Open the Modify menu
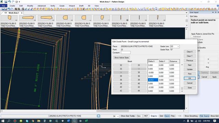Viewport: 219px width, 123px height. pyautogui.click(x=30, y=6)
